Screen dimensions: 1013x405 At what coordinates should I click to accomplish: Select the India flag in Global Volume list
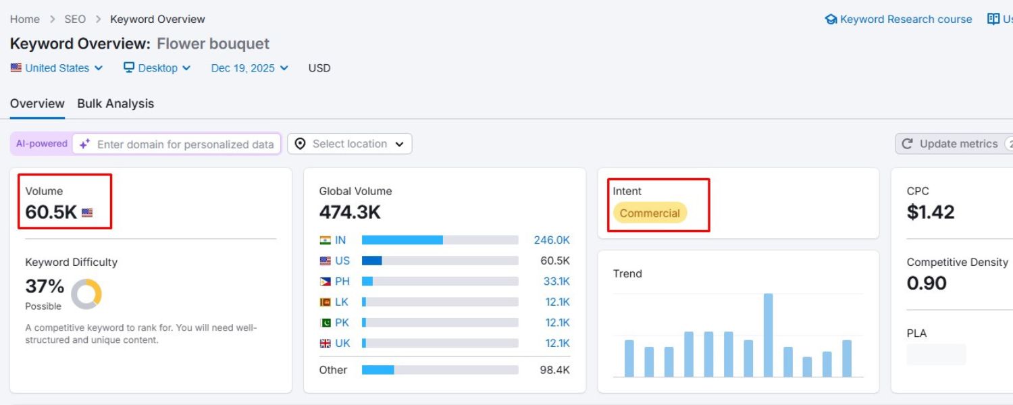click(326, 240)
